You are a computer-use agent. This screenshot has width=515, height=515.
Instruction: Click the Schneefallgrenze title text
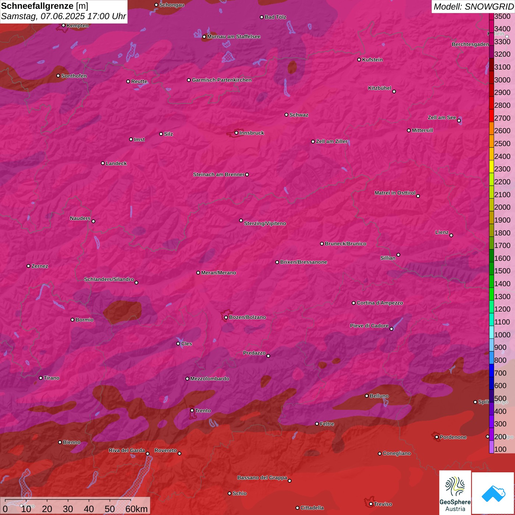[37, 6]
